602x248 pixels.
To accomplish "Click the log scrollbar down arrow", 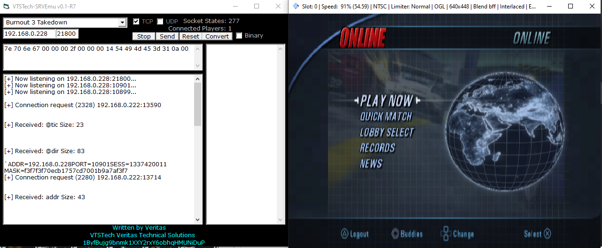I will tap(198, 219).
